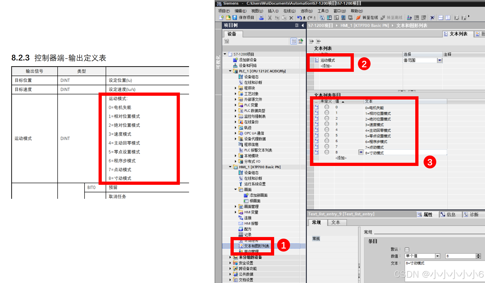Click the details view icon in project tree toolbar
This screenshot has height=283, width=485.
294,41
